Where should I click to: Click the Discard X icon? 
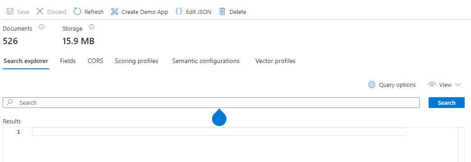(x=40, y=12)
